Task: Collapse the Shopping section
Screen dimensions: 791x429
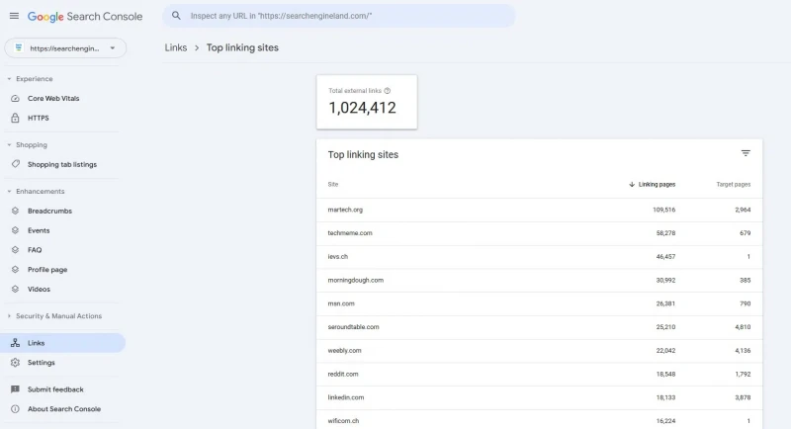Action: (x=9, y=145)
